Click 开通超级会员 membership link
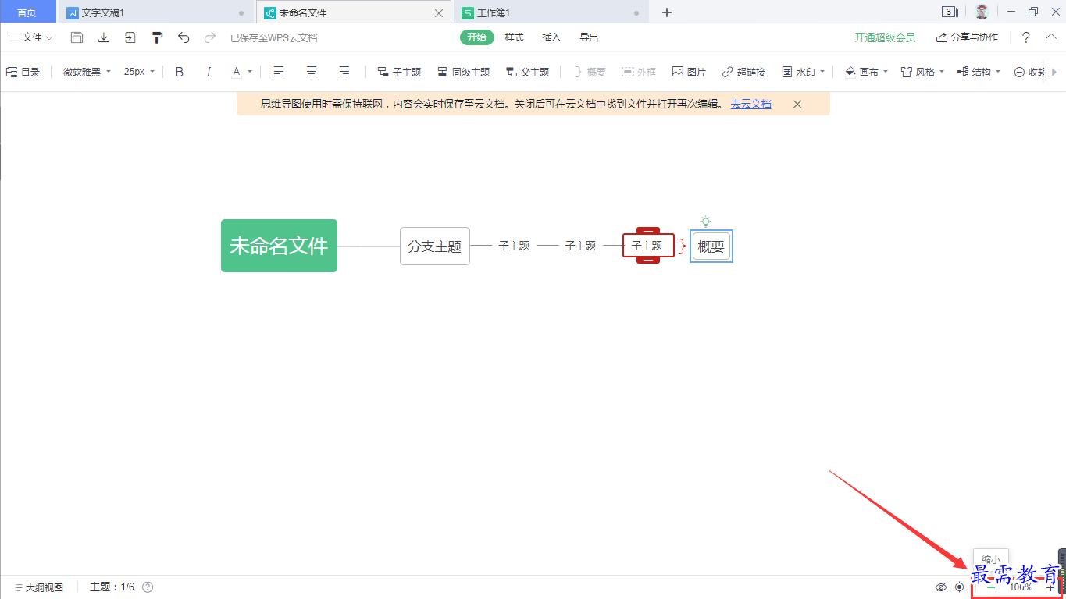 coord(885,37)
